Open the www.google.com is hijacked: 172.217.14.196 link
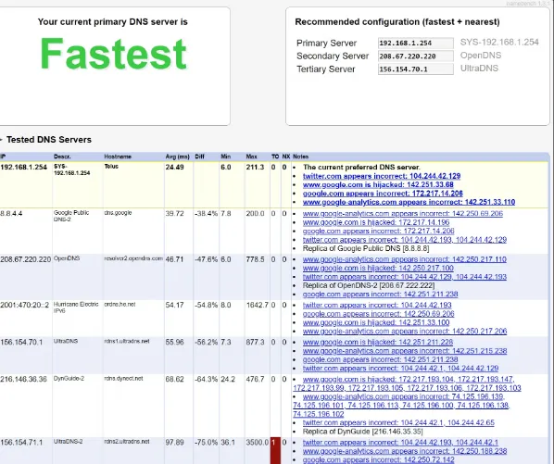The image size is (554, 464). (376, 222)
